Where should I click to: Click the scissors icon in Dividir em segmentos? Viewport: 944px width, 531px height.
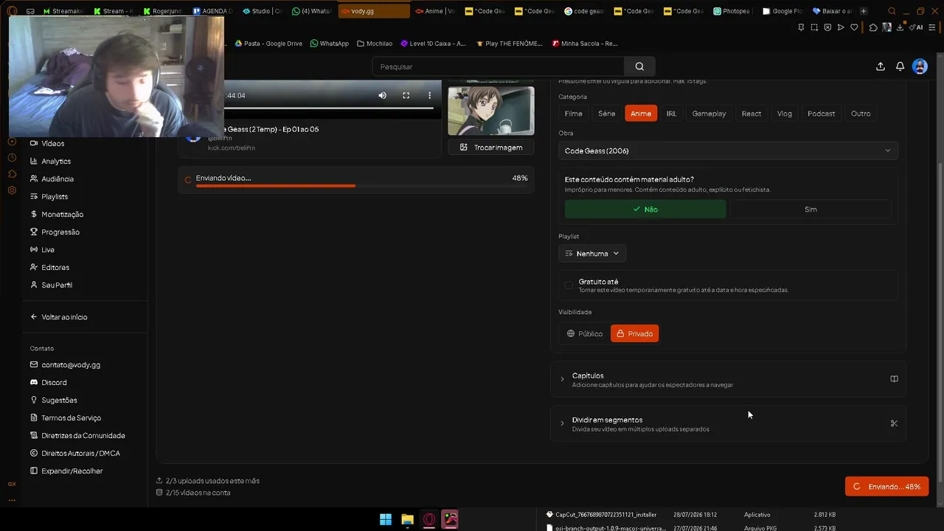[894, 423]
